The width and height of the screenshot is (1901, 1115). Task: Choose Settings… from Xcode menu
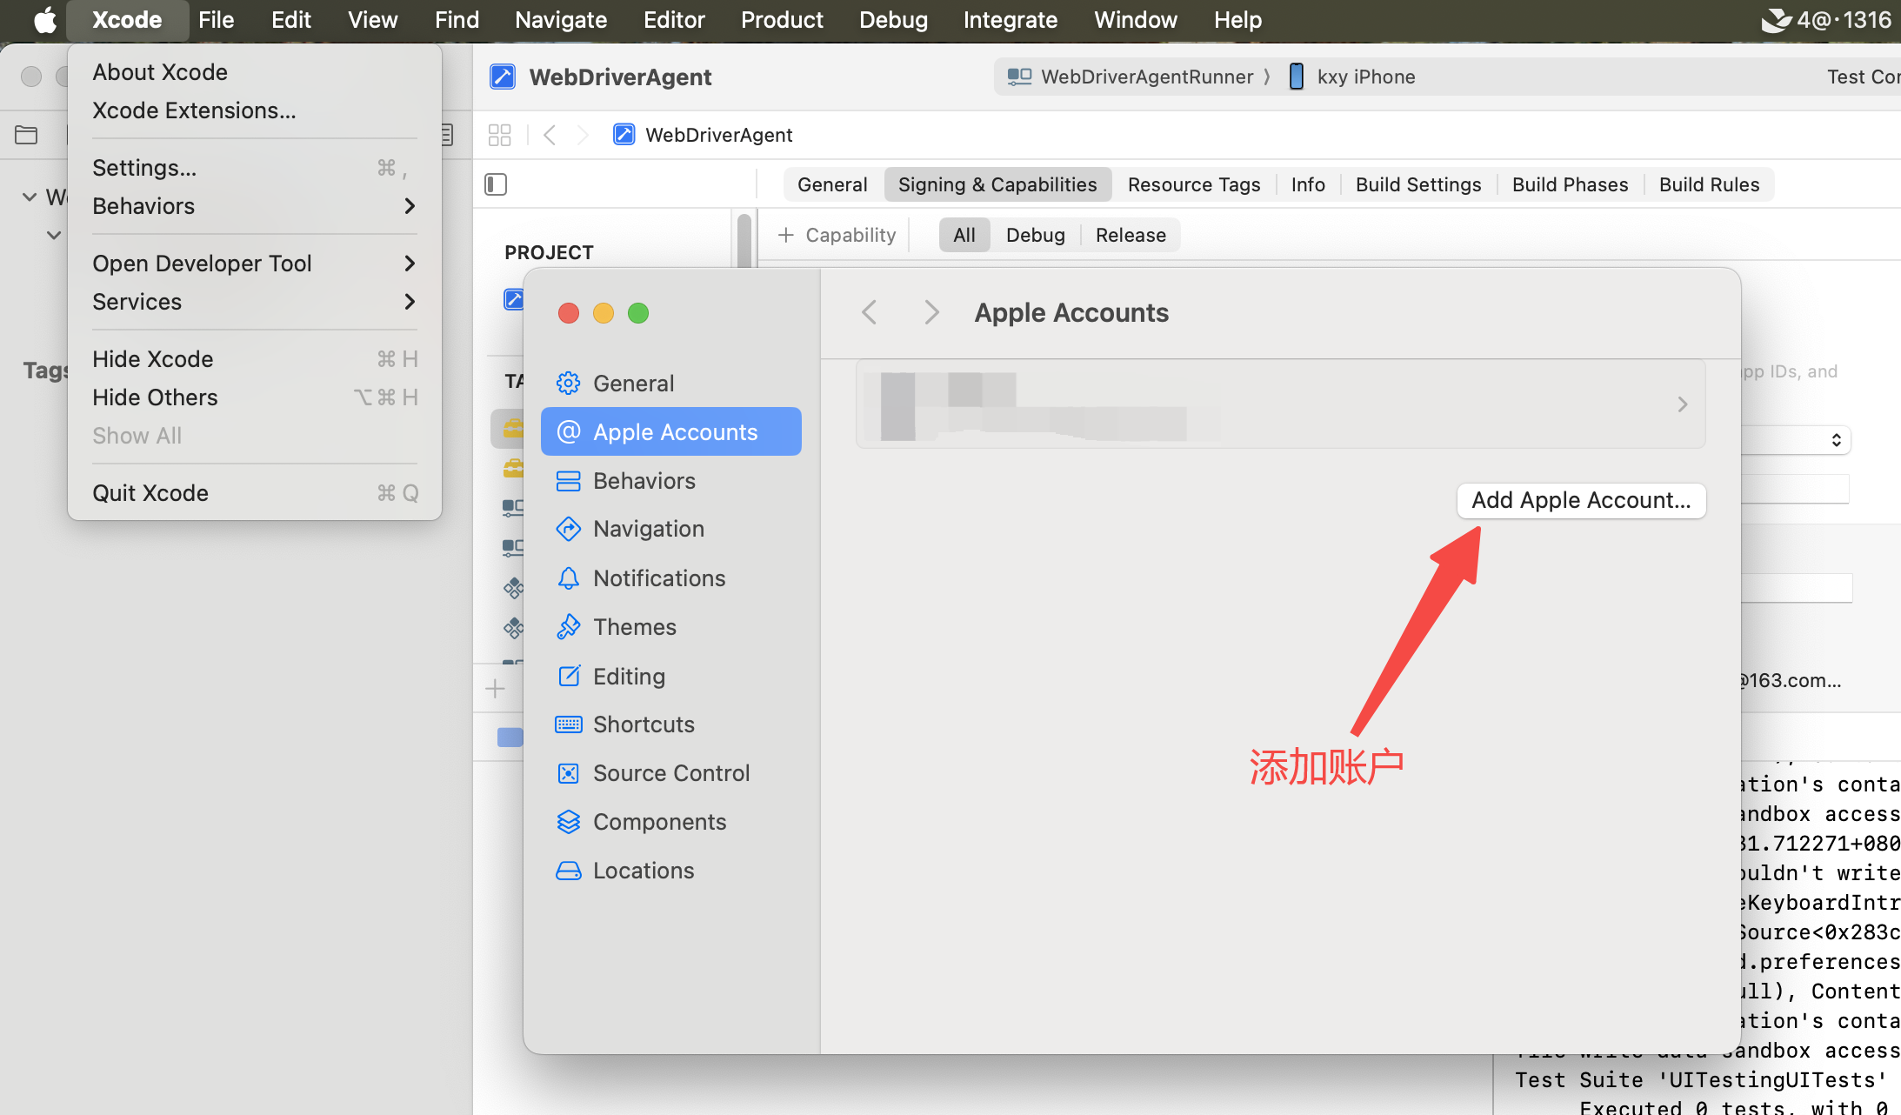tap(144, 168)
